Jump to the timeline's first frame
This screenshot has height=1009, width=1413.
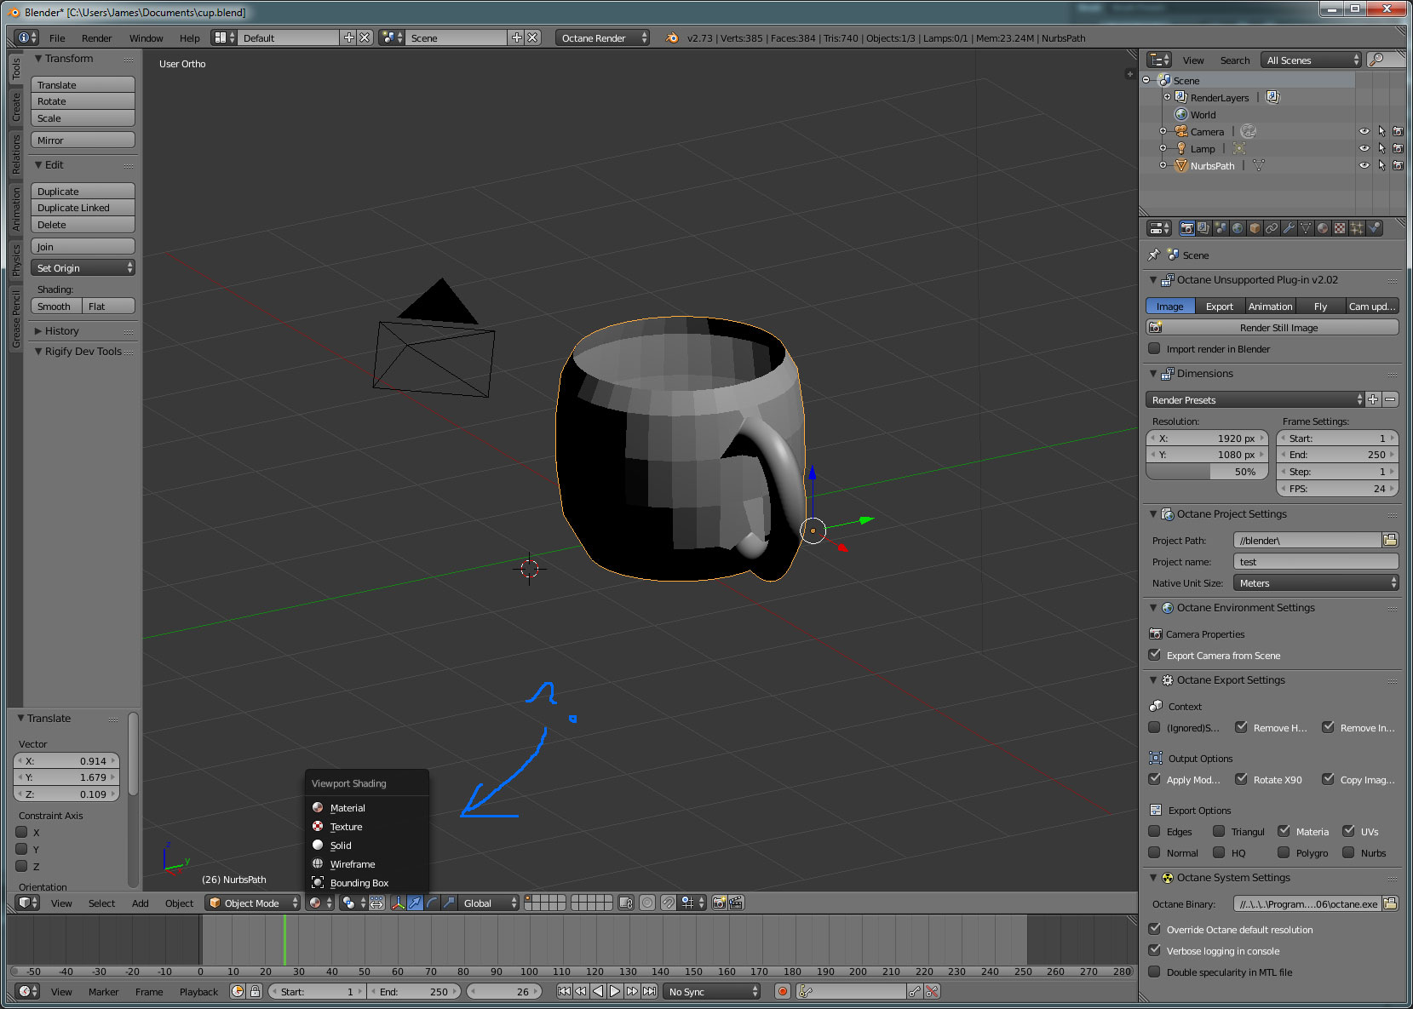(x=564, y=992)
